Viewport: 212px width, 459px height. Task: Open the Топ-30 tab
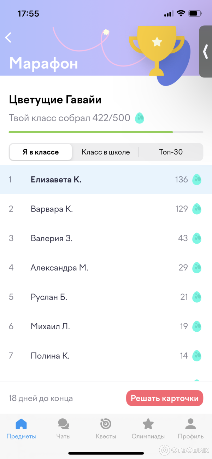(x=171, y=152)
